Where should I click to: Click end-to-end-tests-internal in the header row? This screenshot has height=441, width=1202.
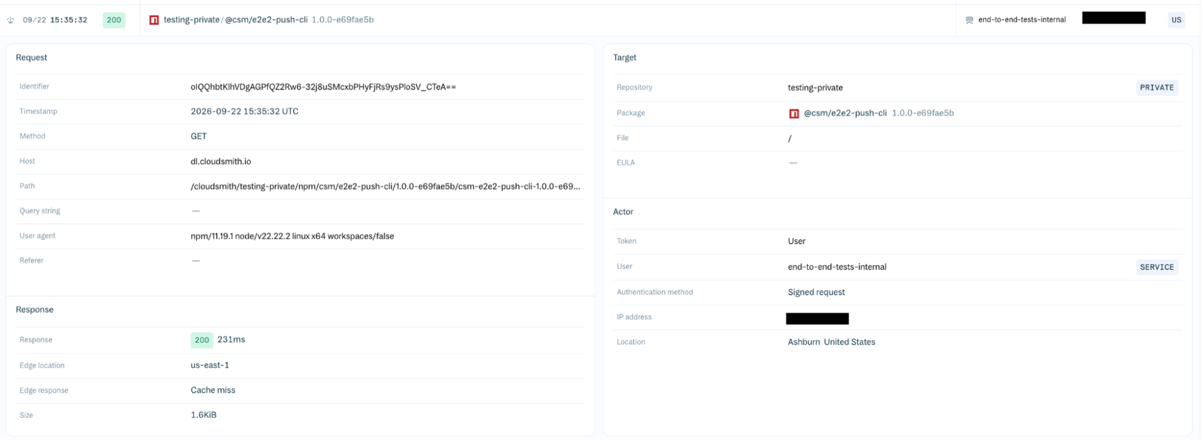1022,20
